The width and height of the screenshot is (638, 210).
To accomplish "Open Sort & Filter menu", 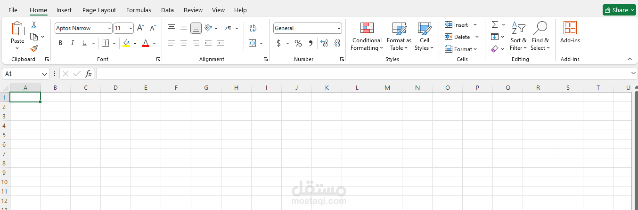I will [518, 36].
